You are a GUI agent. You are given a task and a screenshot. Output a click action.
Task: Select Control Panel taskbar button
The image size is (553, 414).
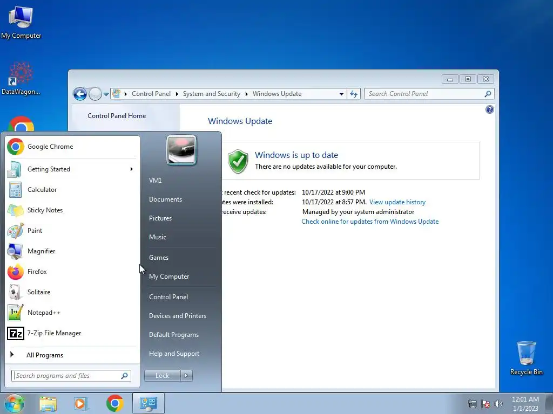[148, 403]
